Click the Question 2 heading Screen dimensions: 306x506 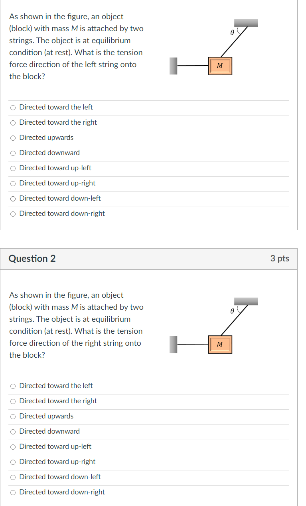click(x=32, y=259)
